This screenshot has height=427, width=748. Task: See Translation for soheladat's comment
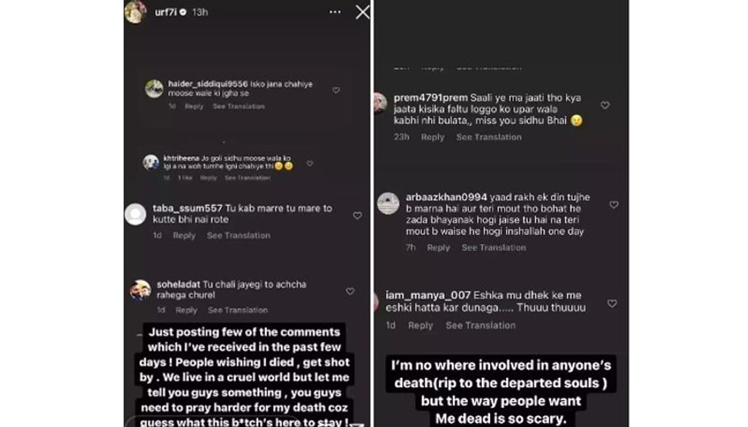pyautogui.click(x=237, y=310)
